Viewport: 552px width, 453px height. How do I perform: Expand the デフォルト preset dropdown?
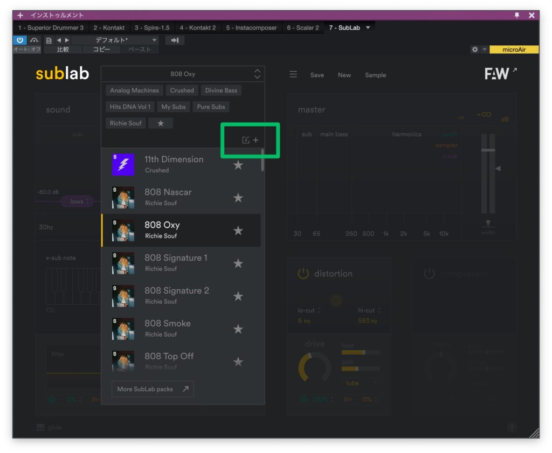pos(154,40)
